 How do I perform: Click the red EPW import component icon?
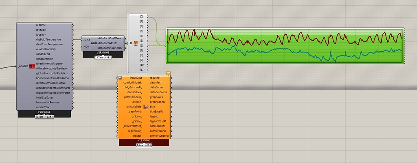click(32, 66)
